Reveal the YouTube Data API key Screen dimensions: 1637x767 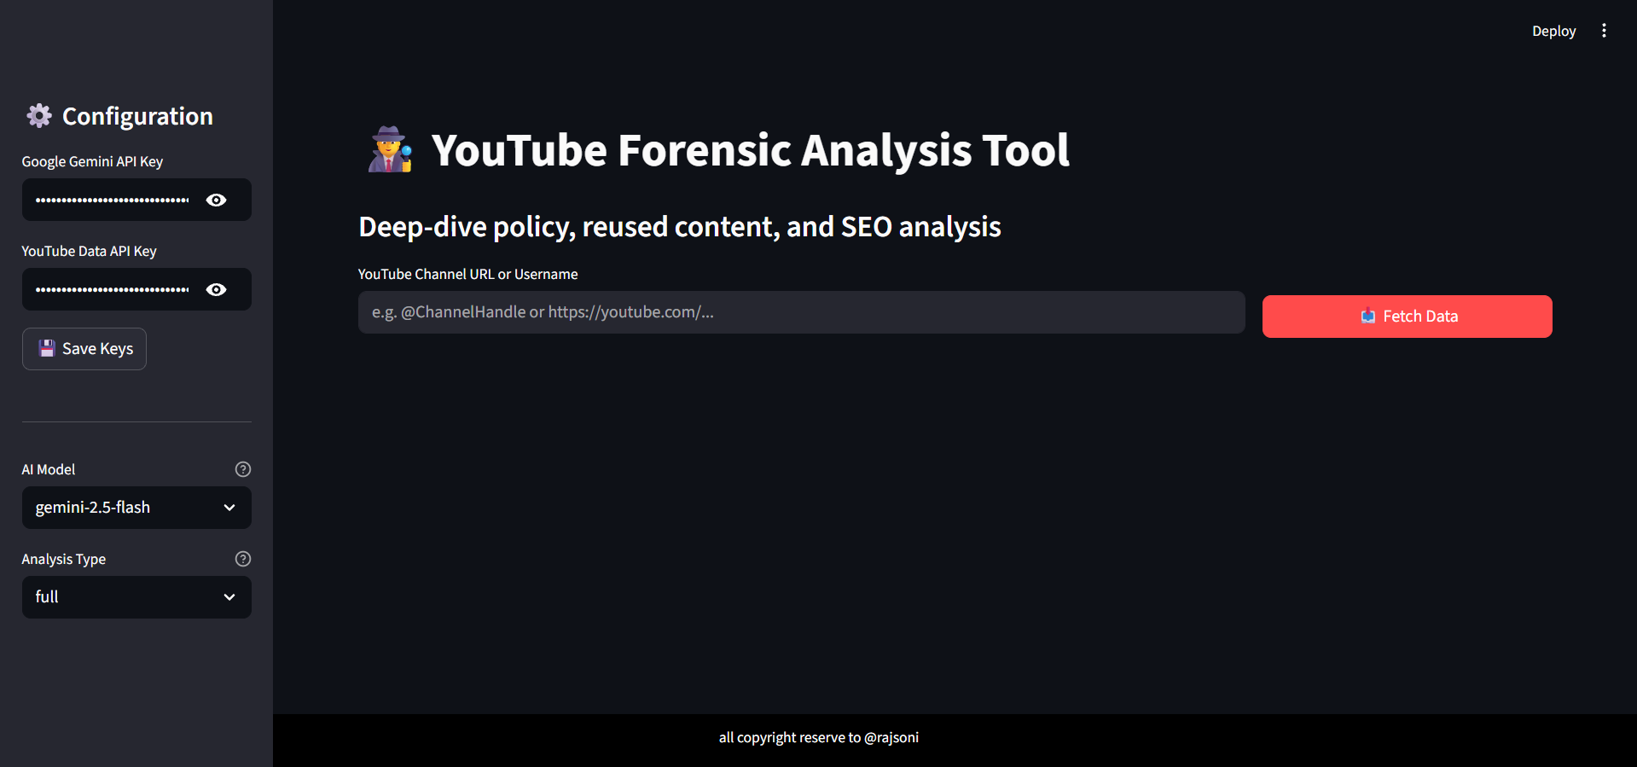[x=217, y=289]
